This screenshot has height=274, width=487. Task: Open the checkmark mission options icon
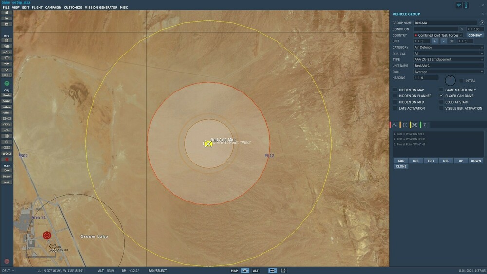7,70
